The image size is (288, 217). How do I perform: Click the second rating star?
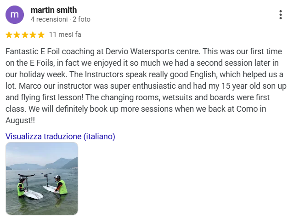[17, 34]
